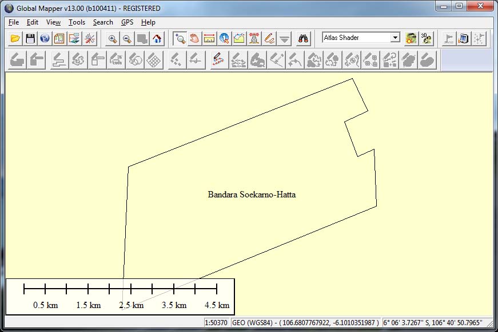Select the Feature Info tool
498x332 pixels.
[224, 39]
